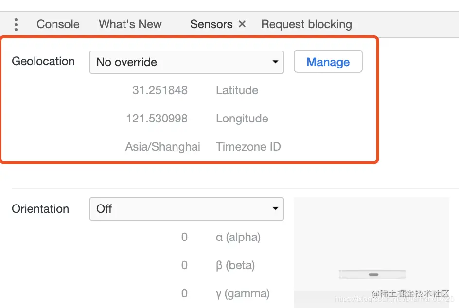The width and height of the screenshot is (459, 308).
Task: Select the Sensors tab
Action: [x=212, y=24]
